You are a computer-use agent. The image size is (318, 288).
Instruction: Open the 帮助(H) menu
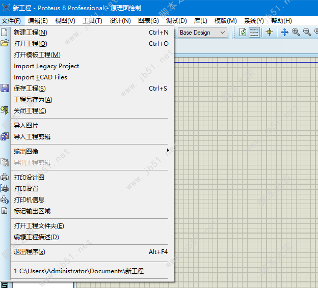click(x=281, y=21)
